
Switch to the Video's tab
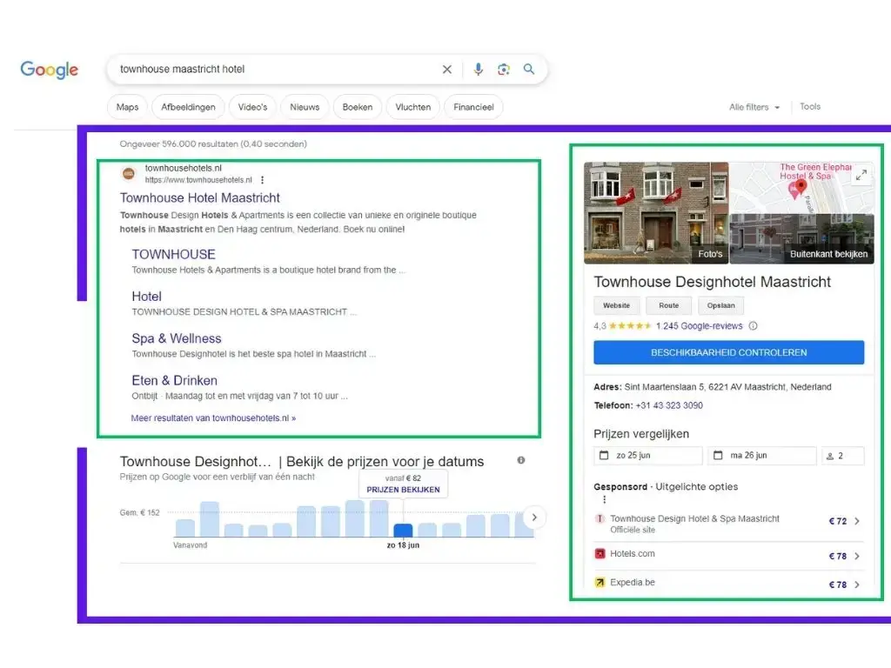[252, 107]
